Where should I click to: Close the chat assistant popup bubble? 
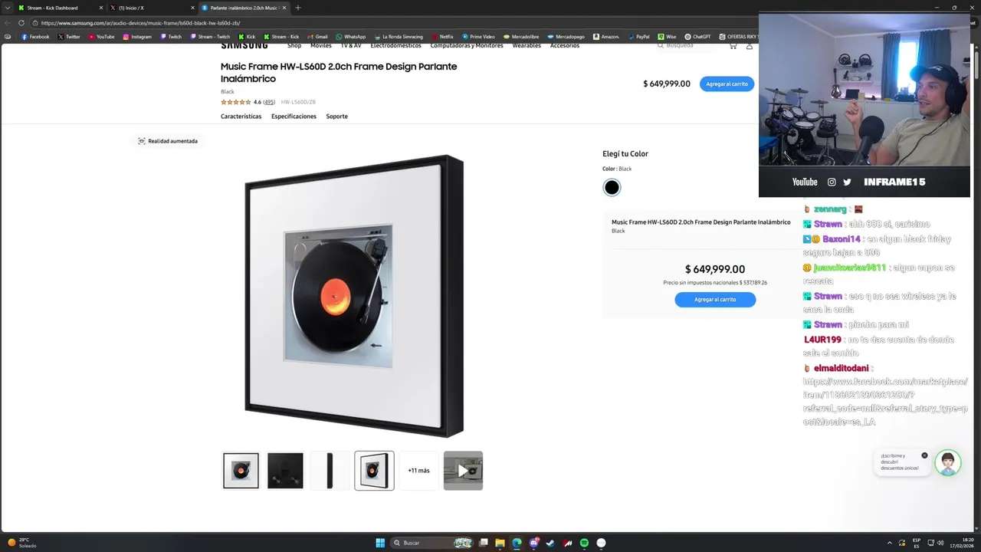pos(924,455)
